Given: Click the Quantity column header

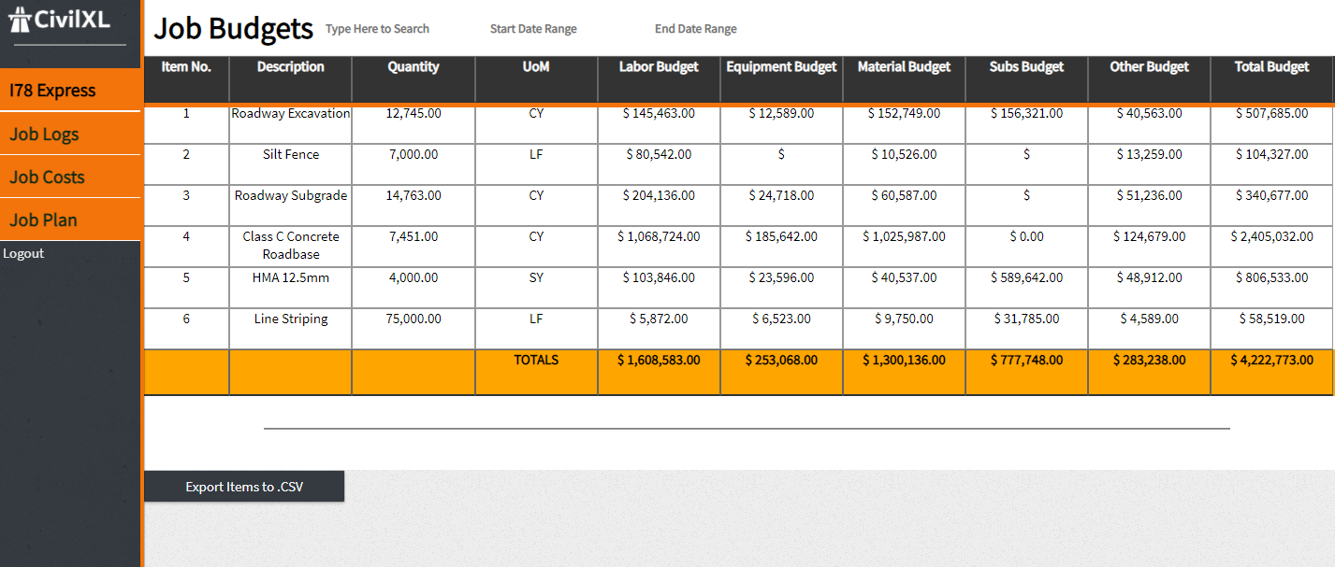Looking at the screenshot, I should pyautogui.click(x=413, y=67).
